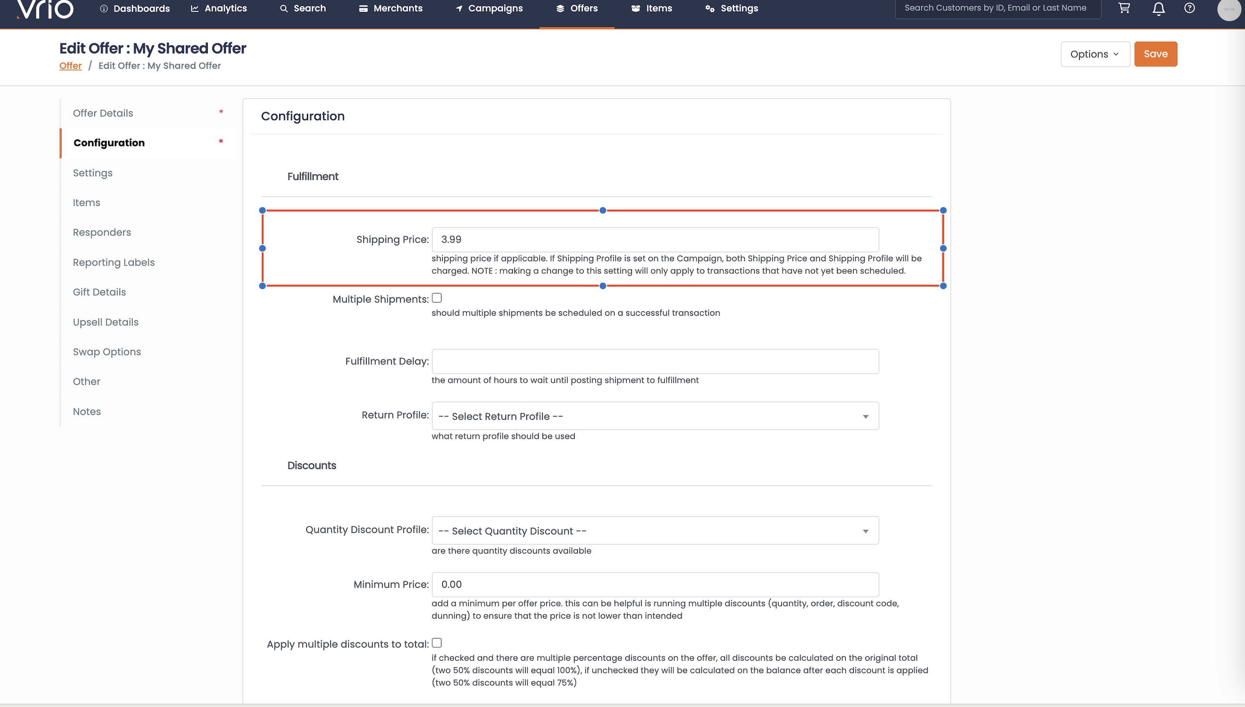Screen dimensions: 1245x707
Task: Click the 'what return profile should be used' hint
Action: pyautogui.click(x=503, y=436)
